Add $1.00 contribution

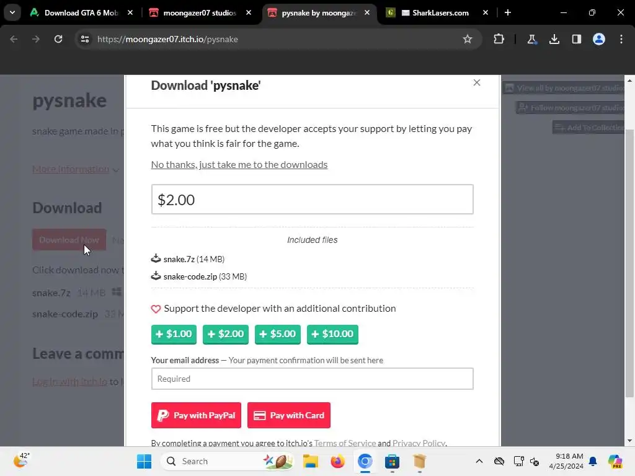pyautogui.click(x=174, y=334)
